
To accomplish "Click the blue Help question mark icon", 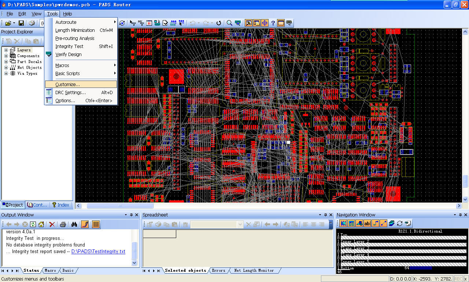I will tap(273, 23).
